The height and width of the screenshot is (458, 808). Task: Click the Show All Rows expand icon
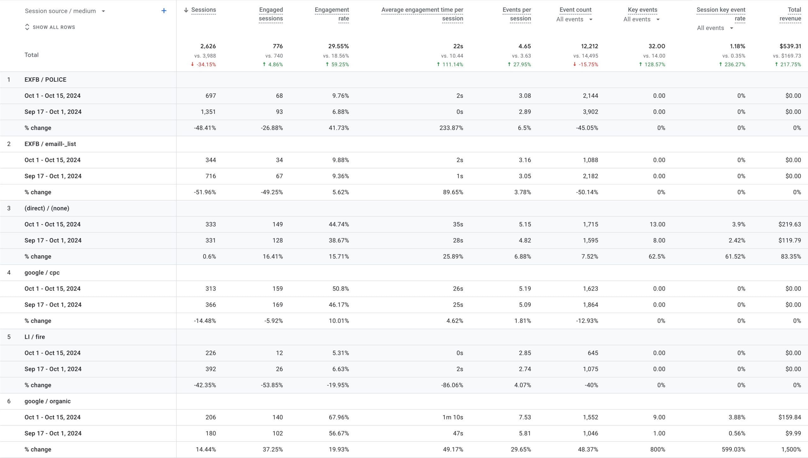coord(27,27)
